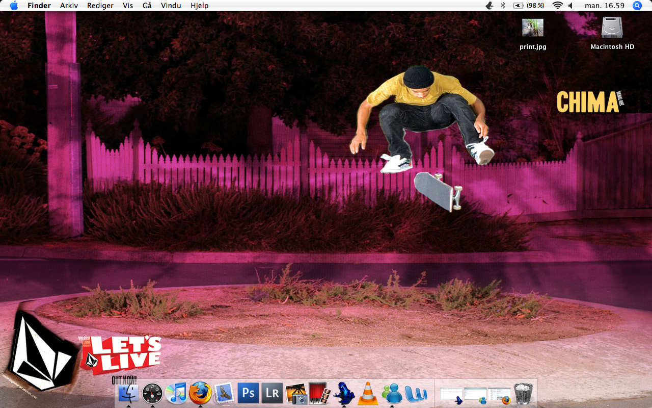Open the Finder application menu
Screen dimensions: 652x408
(x=39, y=6)
